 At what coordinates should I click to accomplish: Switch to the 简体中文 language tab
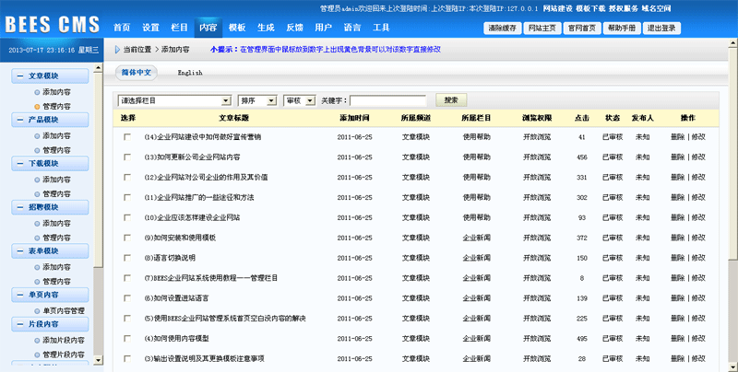point(137,73)
